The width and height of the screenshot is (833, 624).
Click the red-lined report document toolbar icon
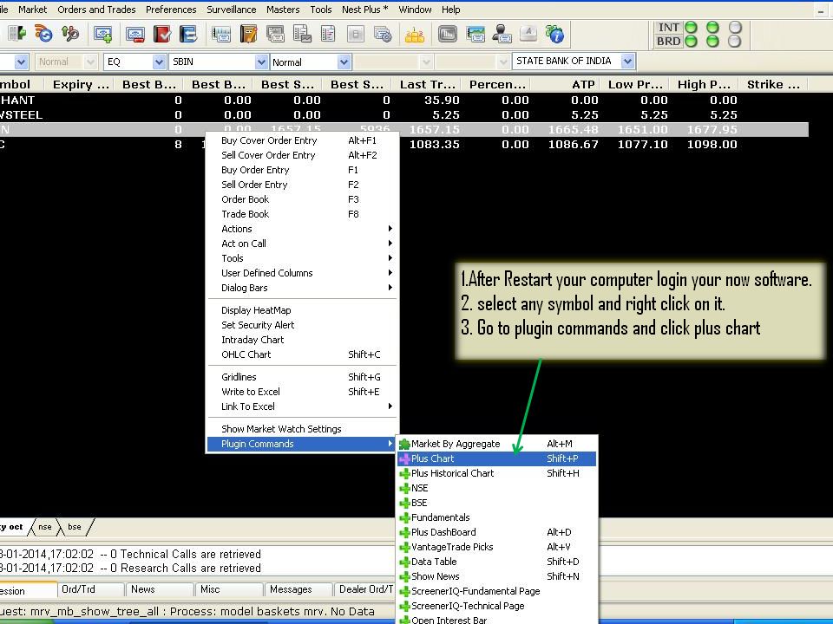[328, 35]
